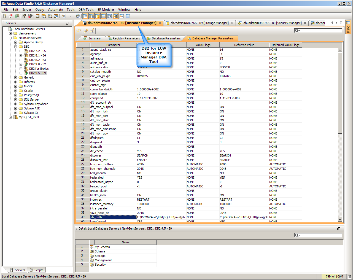This screenshot has height=280, width=353.
Task: Click the Instance Manager search field
Action: pos(318,31)
